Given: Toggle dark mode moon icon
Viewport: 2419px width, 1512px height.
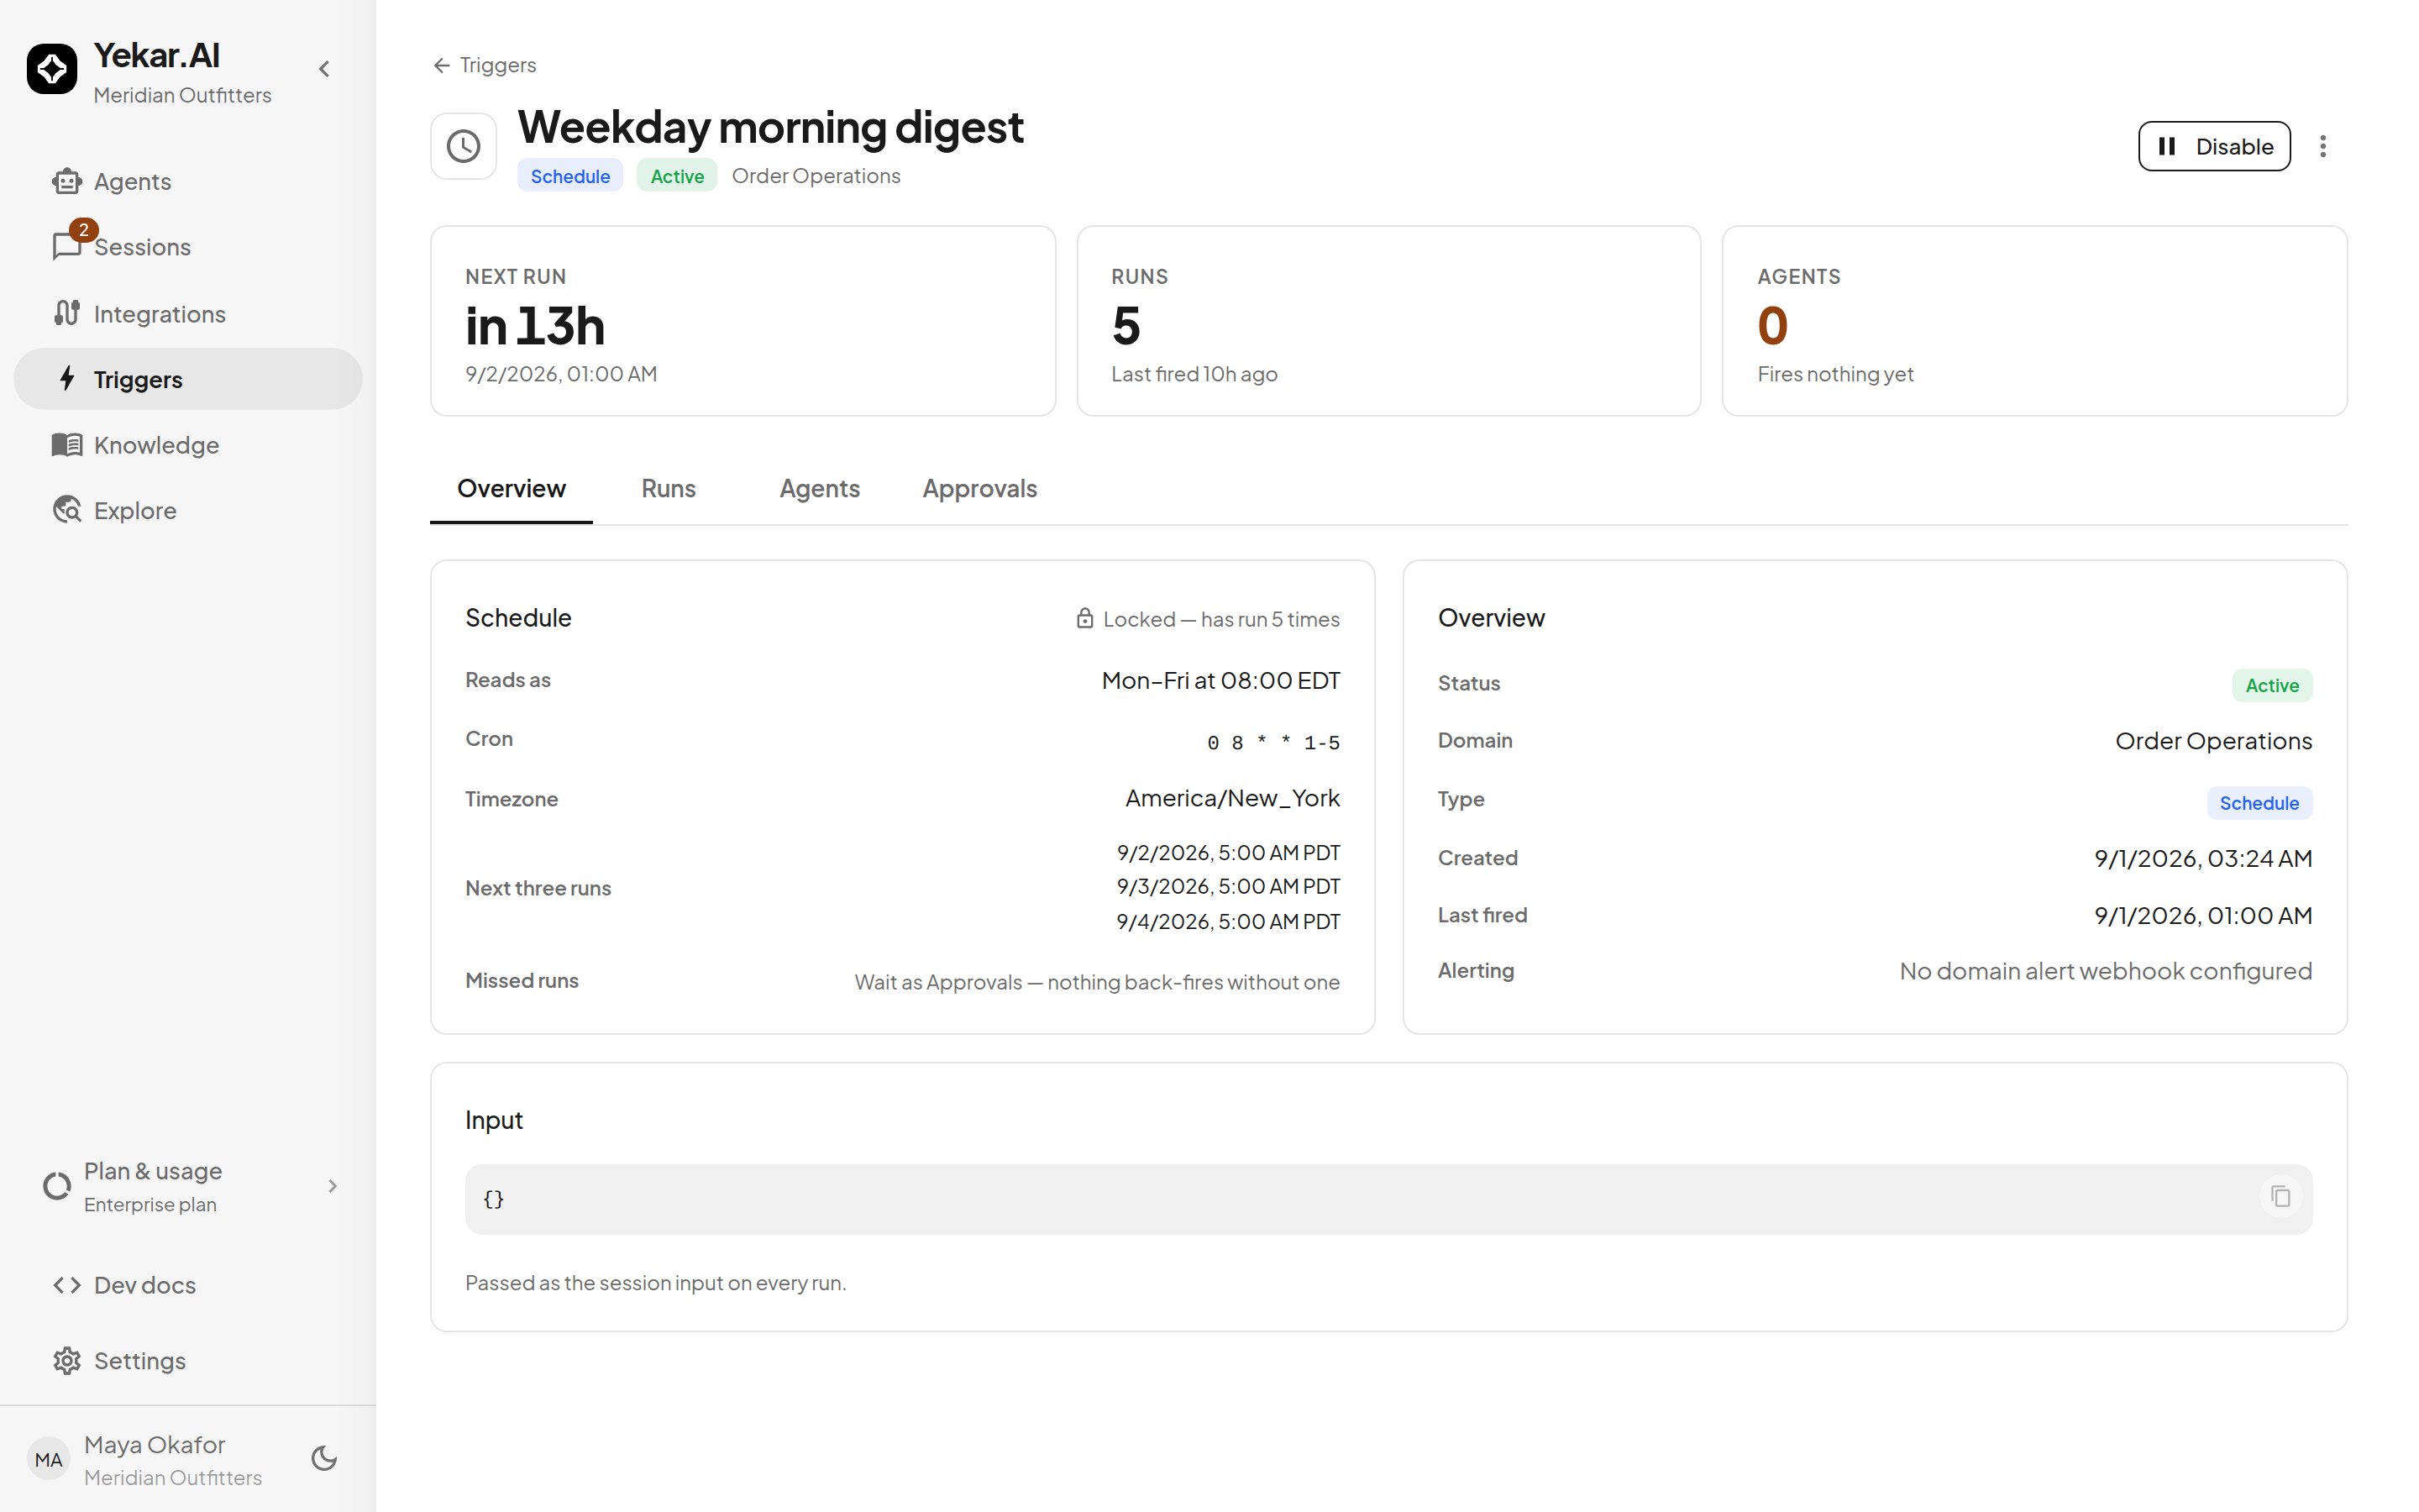Looking at the screenshot, I should pos(324,1459).
